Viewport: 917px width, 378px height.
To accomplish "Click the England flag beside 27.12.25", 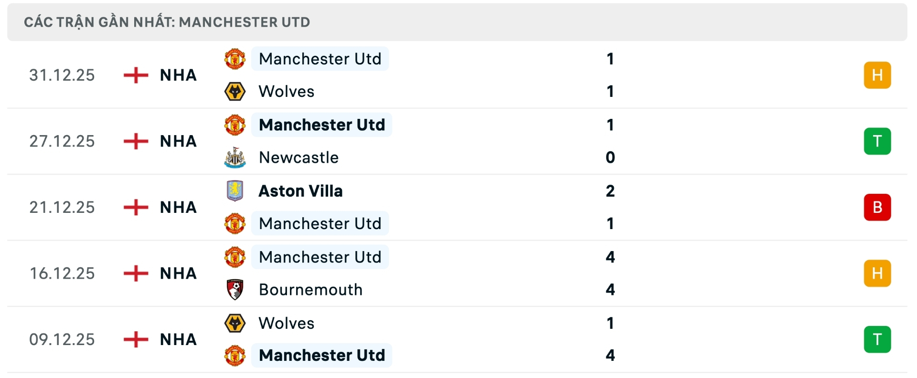I will (136, 141).
